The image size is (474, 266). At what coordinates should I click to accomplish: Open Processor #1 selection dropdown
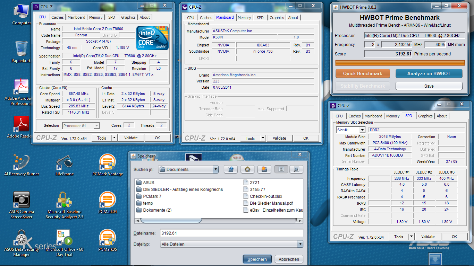pos(96,126)
